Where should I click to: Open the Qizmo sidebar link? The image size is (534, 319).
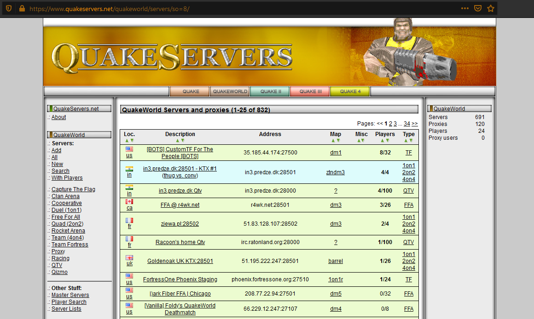tap(59, 272)
